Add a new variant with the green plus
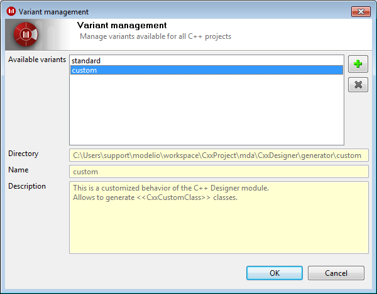 pyautogui.click(x=358, y=64)
